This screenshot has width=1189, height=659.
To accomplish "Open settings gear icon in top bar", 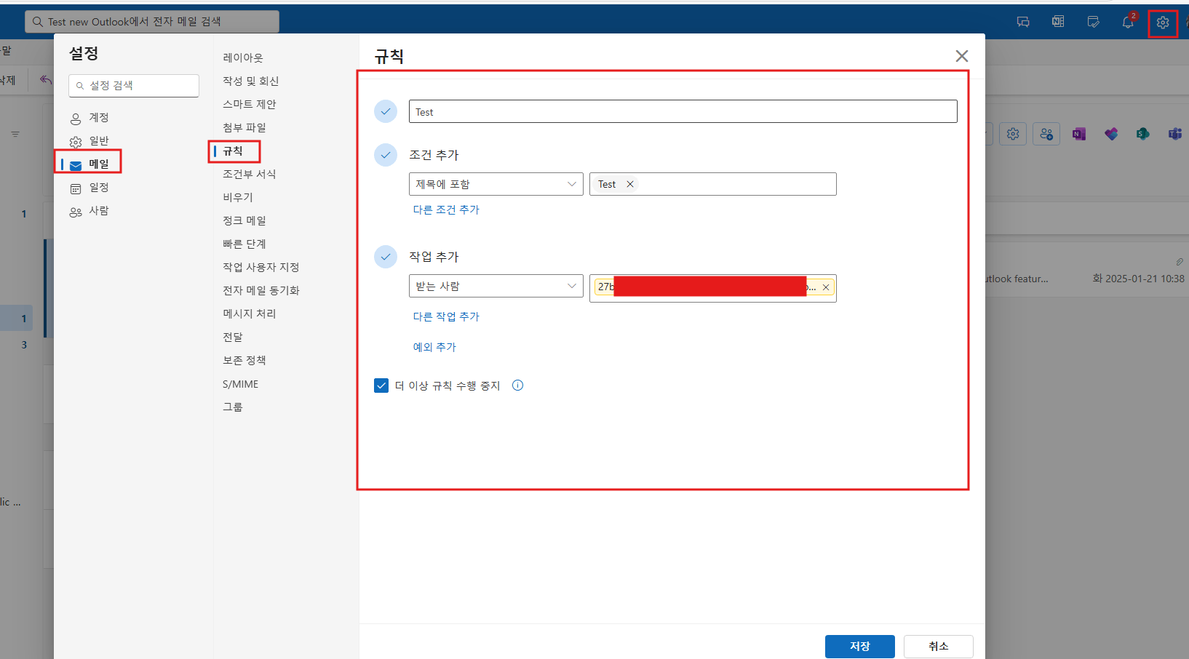I will coord(1163,23).
